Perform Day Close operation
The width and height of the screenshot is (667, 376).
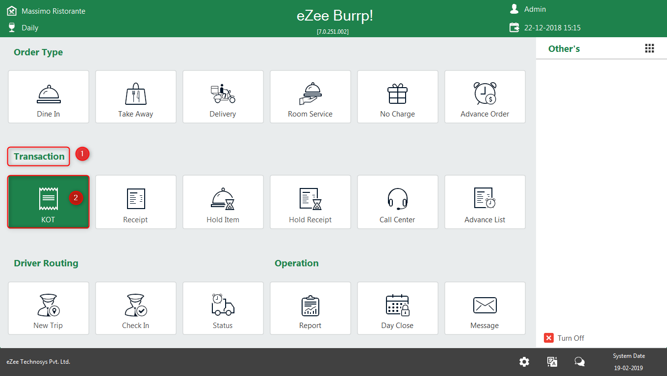(398, 308)
